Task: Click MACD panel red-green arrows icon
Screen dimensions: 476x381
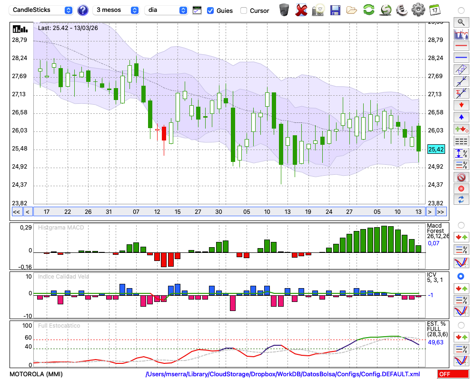Action: coord(461,237)
